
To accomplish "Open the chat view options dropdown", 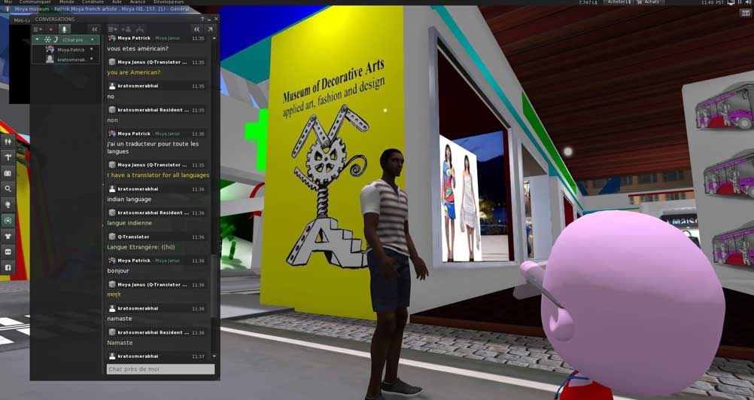I will [113, 29].
